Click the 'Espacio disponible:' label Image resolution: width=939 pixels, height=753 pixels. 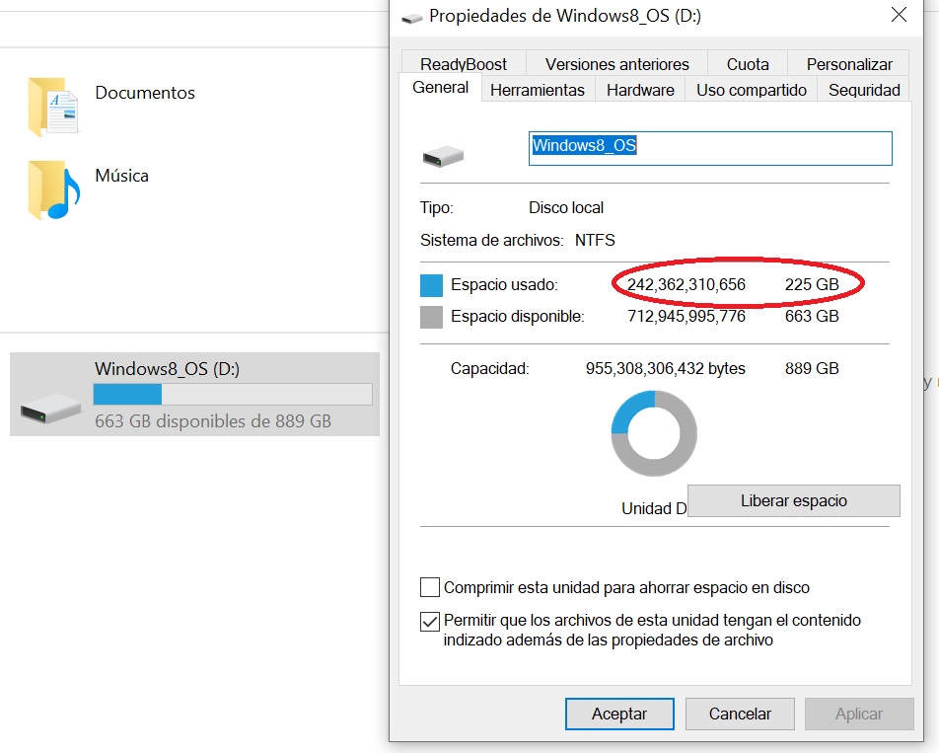[518, 316]
